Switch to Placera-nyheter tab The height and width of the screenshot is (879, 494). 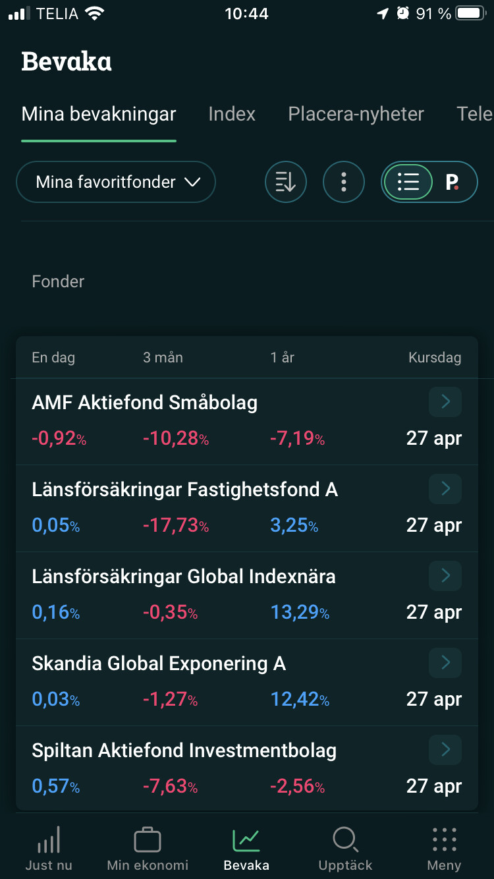point(356,114)
